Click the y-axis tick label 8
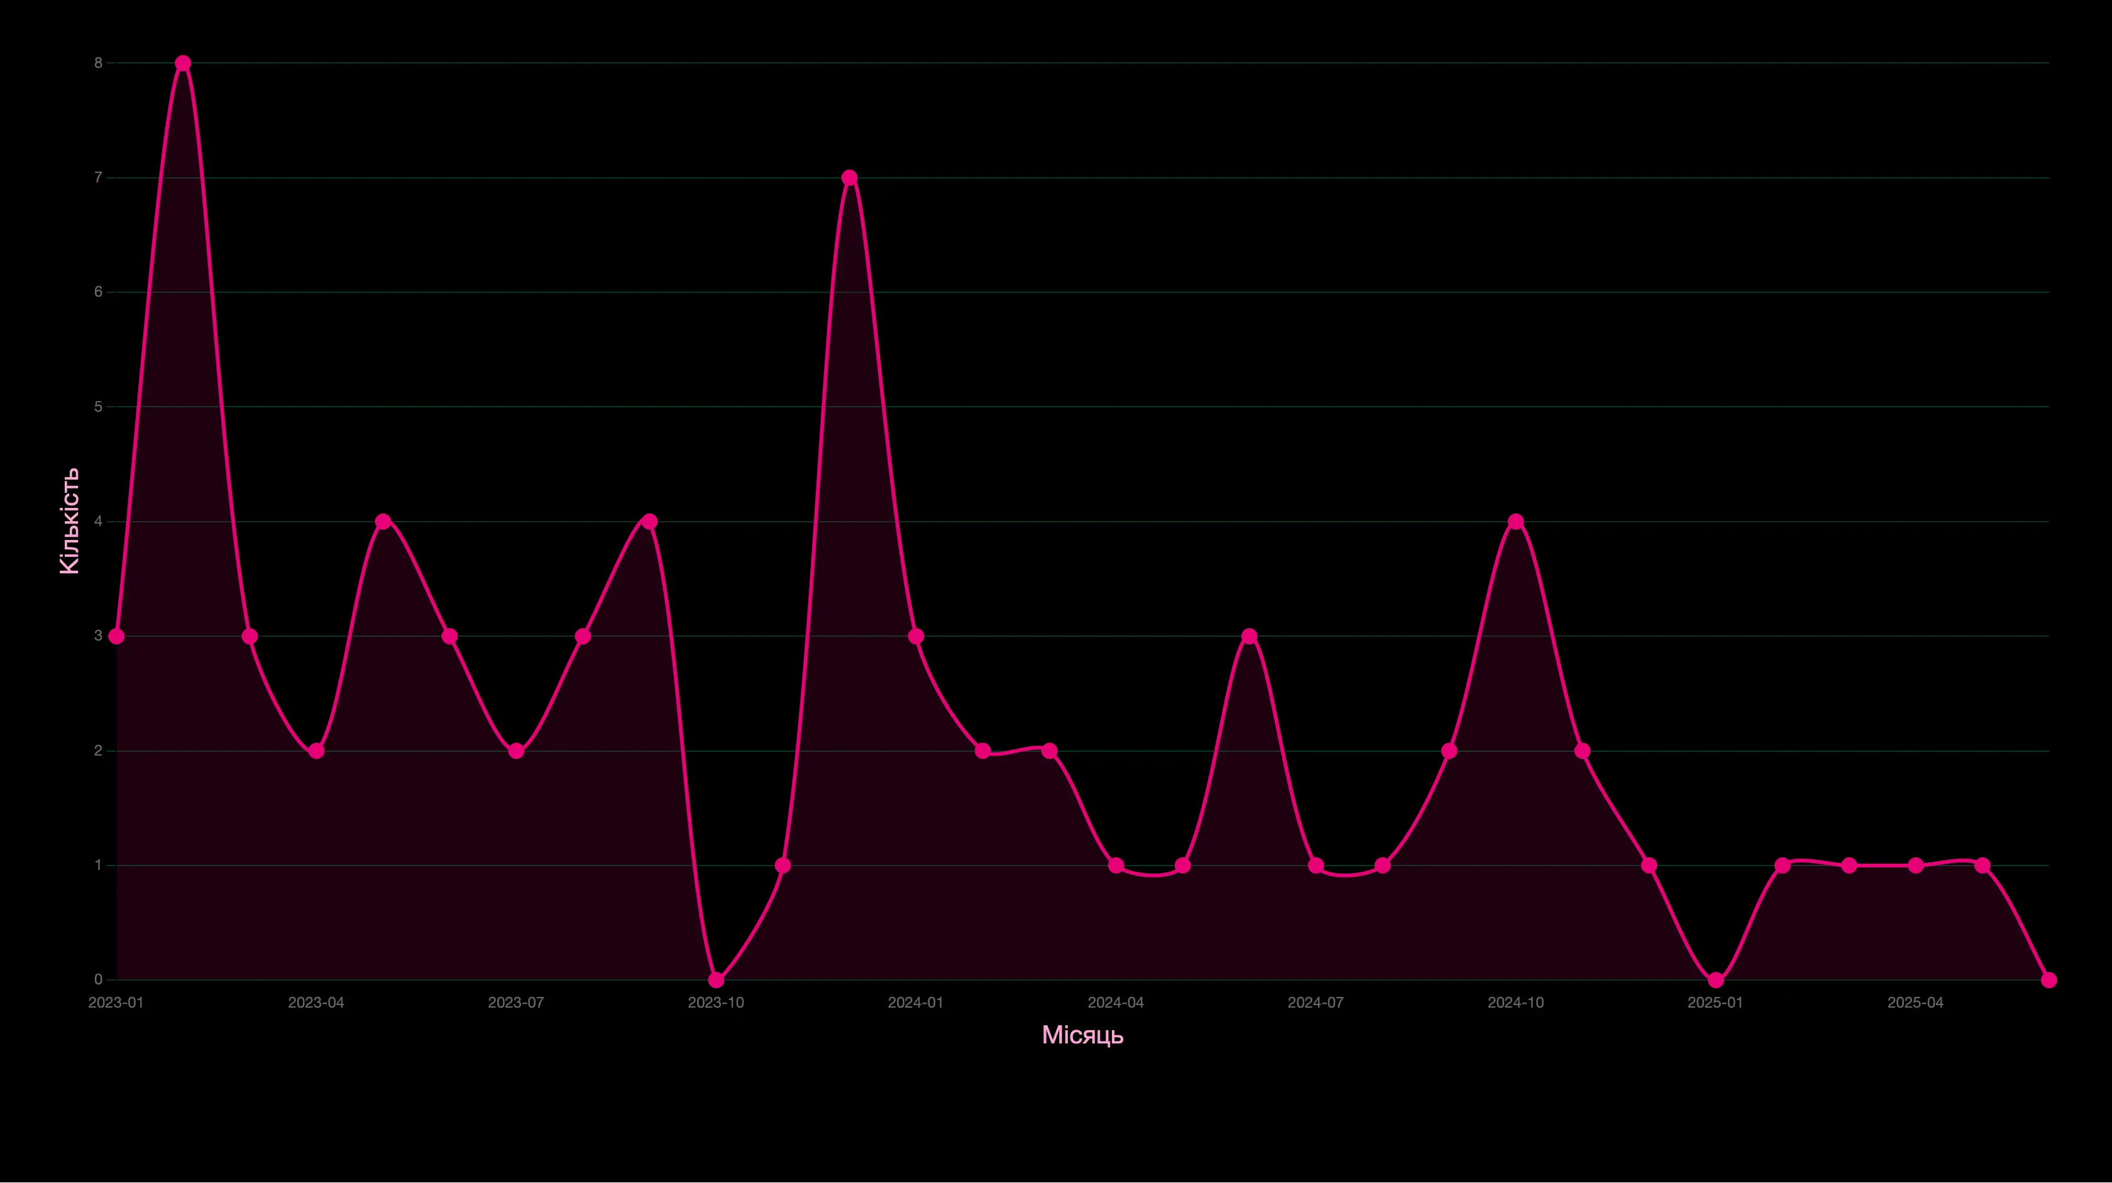The image size is (2112, 1183). (x=99, y=63)
